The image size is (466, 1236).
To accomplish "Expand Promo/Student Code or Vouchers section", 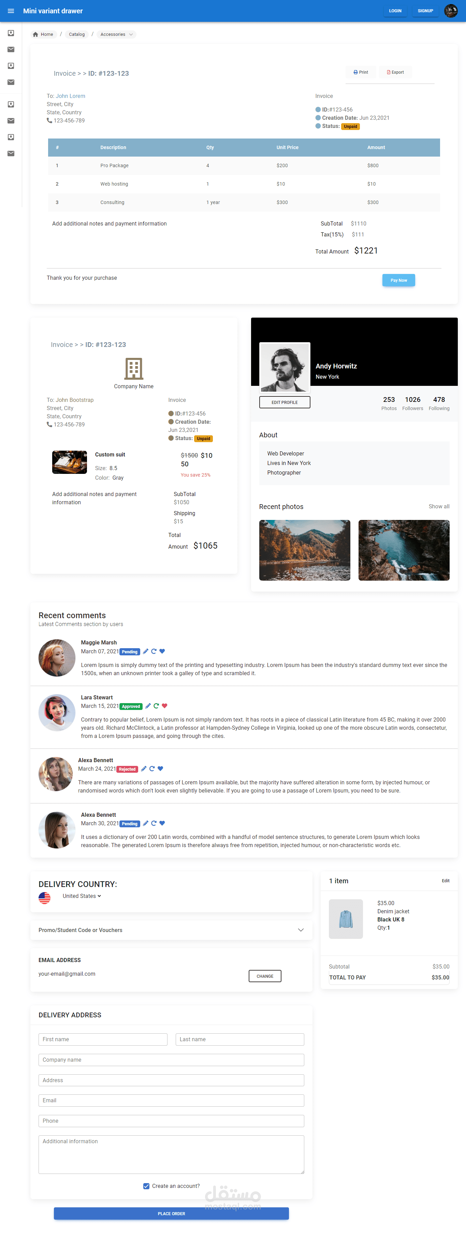I will click(171, 930).
